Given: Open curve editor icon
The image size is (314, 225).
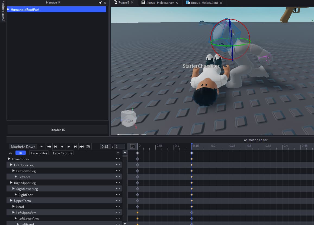Looking at the screenshot, I should [133, 146].
